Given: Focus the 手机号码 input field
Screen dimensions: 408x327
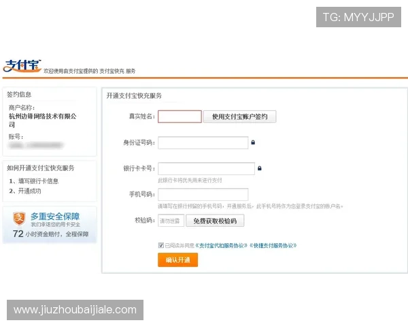Looking at the screenshot, I should point(203,194).
